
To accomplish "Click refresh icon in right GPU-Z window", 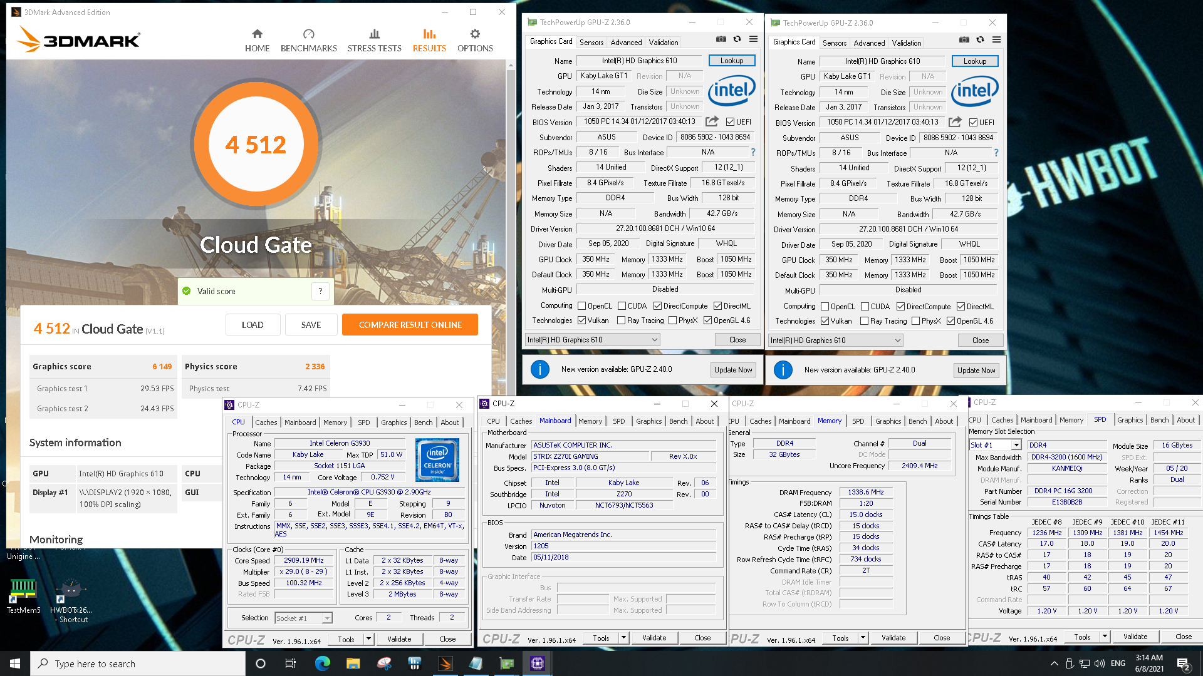I will 980,39.
